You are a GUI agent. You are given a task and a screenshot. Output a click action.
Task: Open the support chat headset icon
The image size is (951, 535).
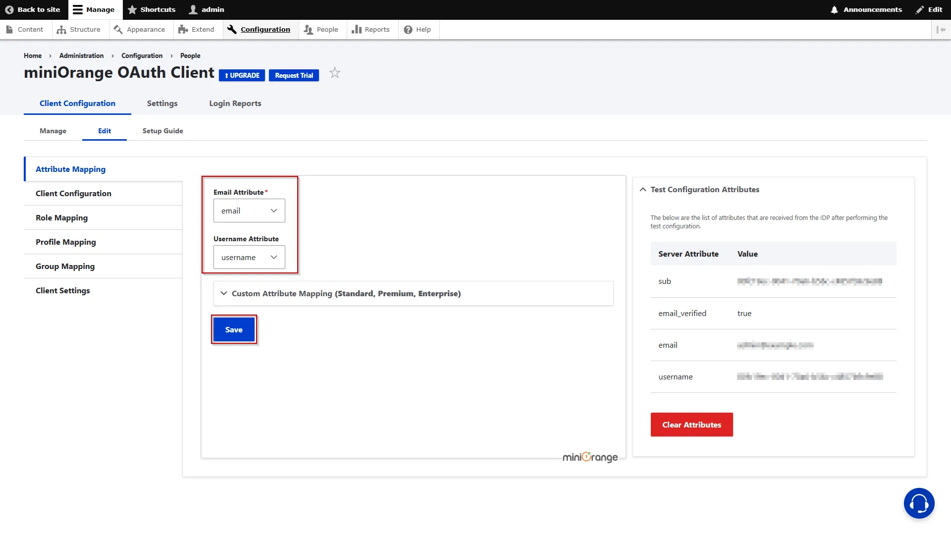coord(919,503)
